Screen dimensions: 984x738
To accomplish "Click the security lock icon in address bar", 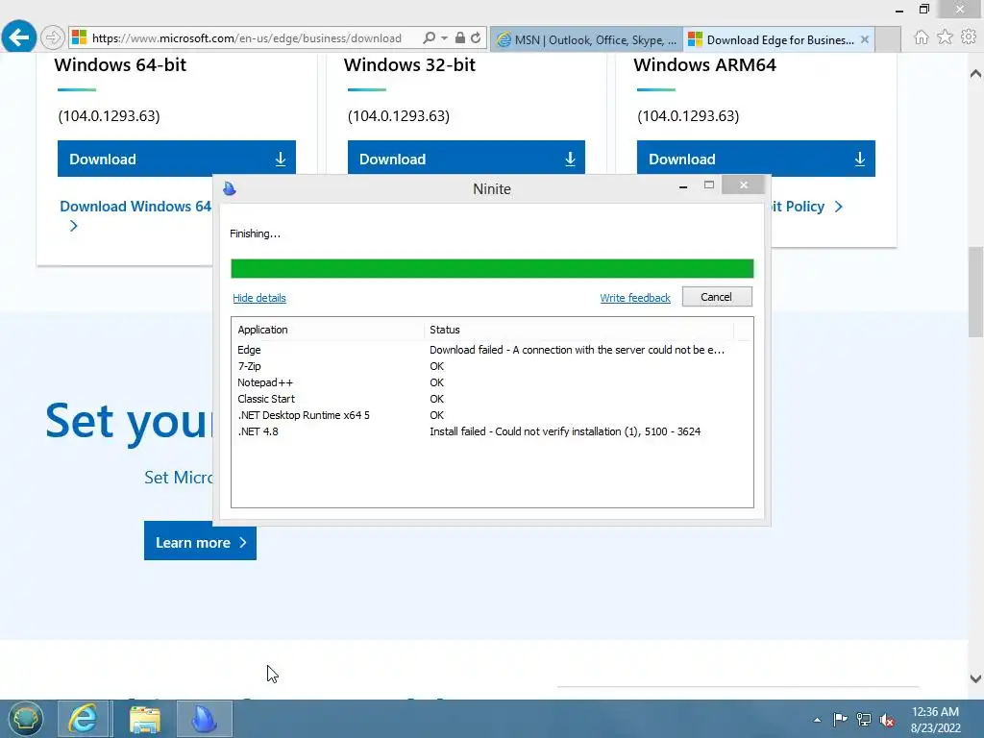I will click(460, 37).
